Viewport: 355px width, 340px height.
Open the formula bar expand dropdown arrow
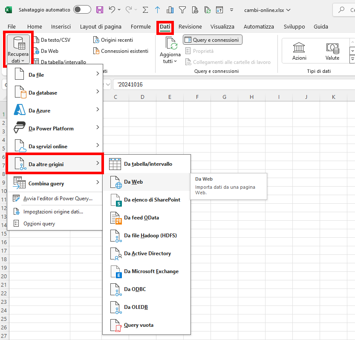[108, 85]
